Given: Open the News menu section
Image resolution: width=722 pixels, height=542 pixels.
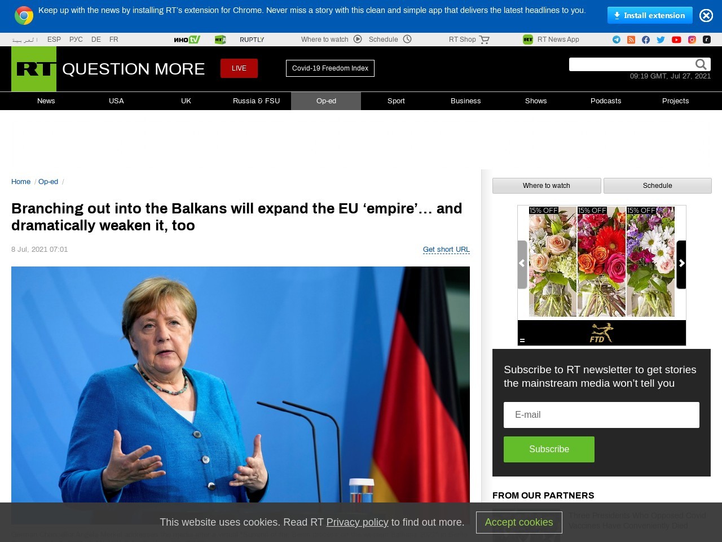Looking at the screenshot, I should pos(46,101).
